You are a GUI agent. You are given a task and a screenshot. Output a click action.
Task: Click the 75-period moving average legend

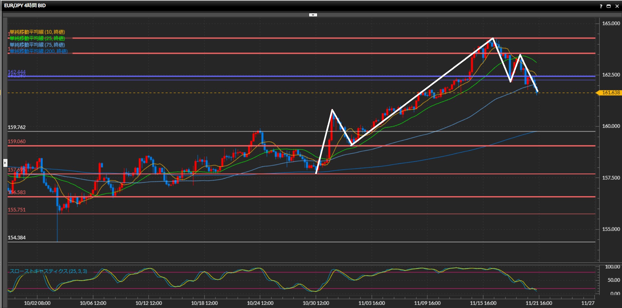pos(37,45)
